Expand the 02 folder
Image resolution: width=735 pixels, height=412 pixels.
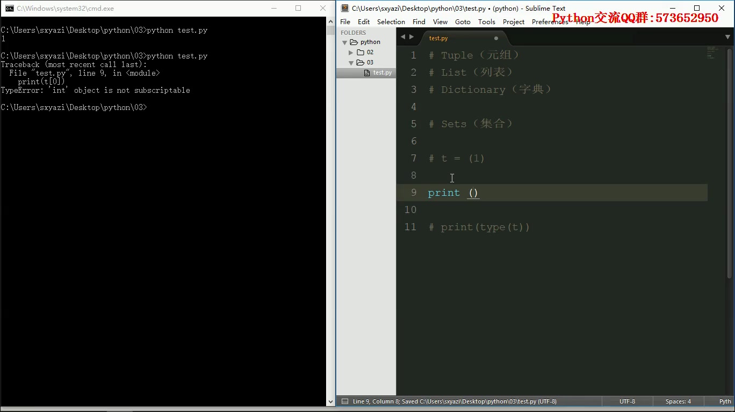(x=351, y=53)
